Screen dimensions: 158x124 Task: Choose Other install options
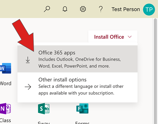tap(77, 87)
